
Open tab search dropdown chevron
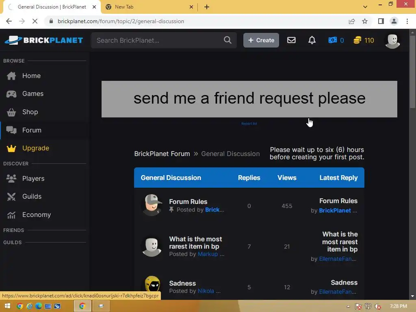(365, 7)
